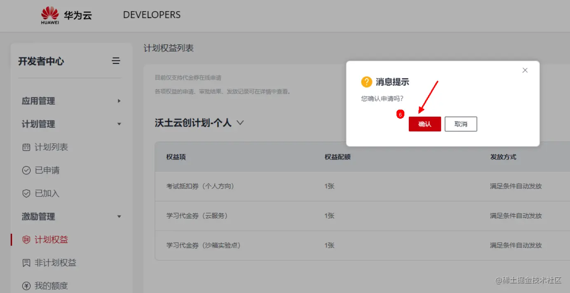Click the 计划管理 section label
This screenshot has width=570, height=293.
pyautogui.click(x=38, y=124)
